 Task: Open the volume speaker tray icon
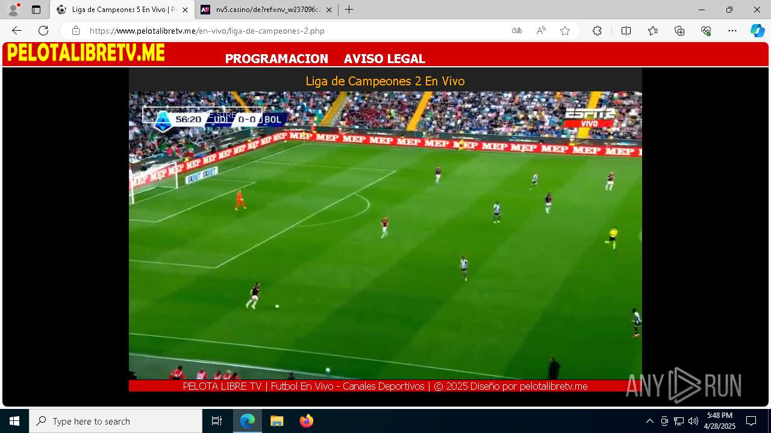[x=693, y=421]
